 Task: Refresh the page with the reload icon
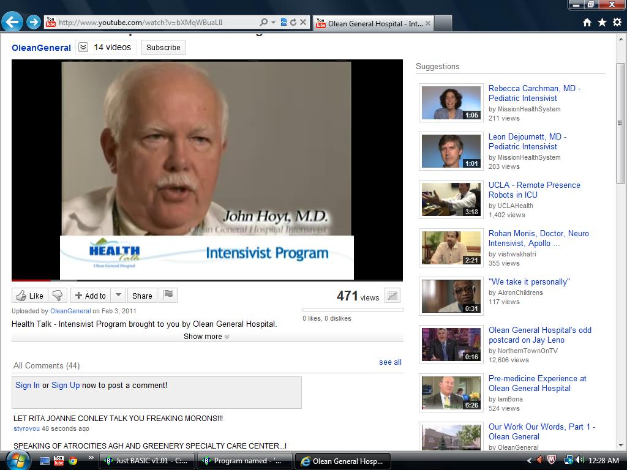coord(293,23)
